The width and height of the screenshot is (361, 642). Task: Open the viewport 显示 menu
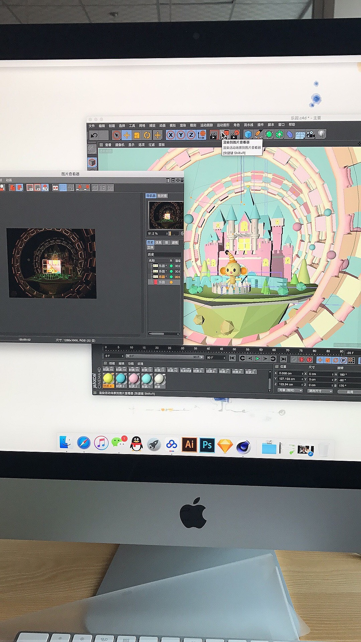[131, 145]
